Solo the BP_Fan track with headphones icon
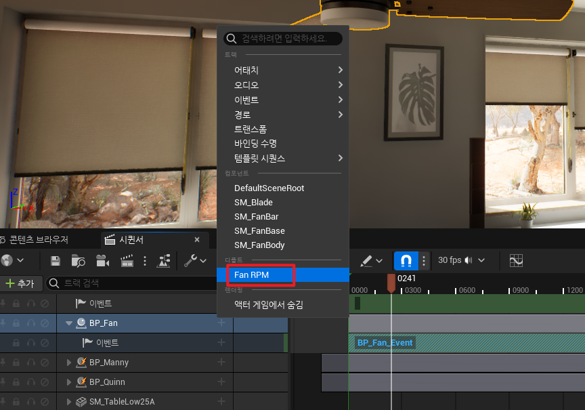Screen dimensions: 585x410 (x=31, y=323)
